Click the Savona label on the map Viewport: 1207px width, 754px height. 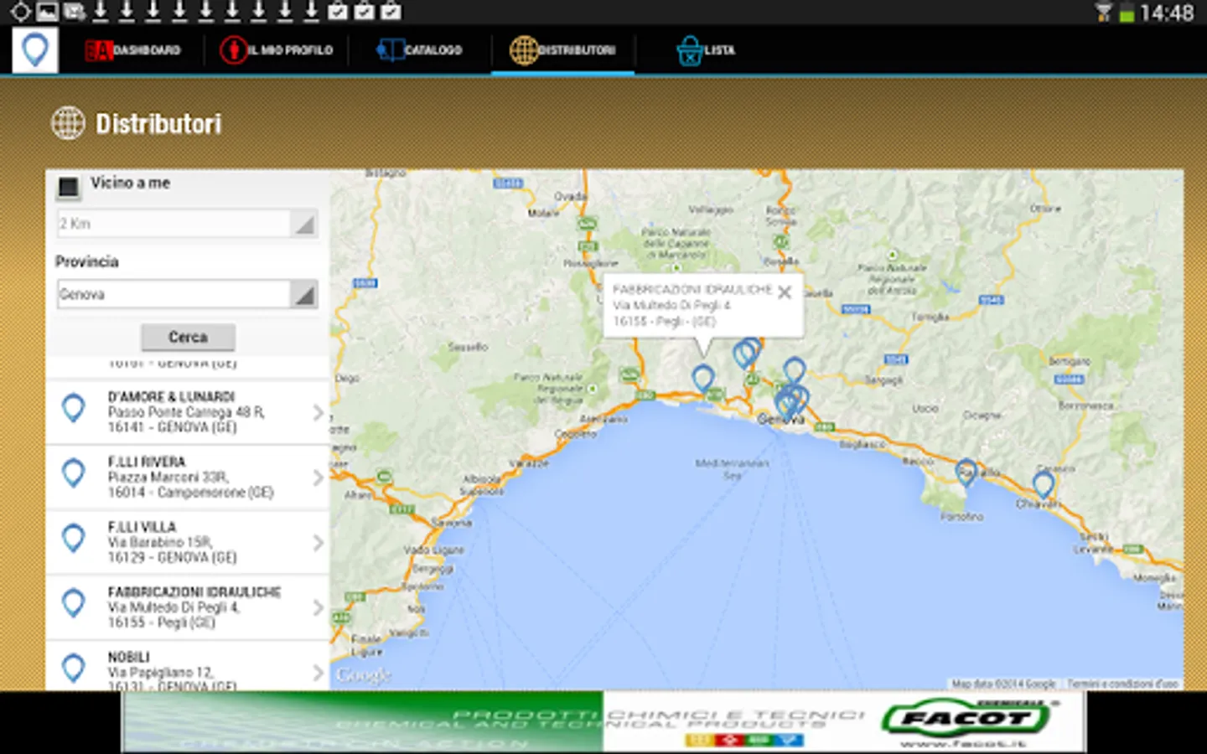pyautogui.click(x=451, y=523)
